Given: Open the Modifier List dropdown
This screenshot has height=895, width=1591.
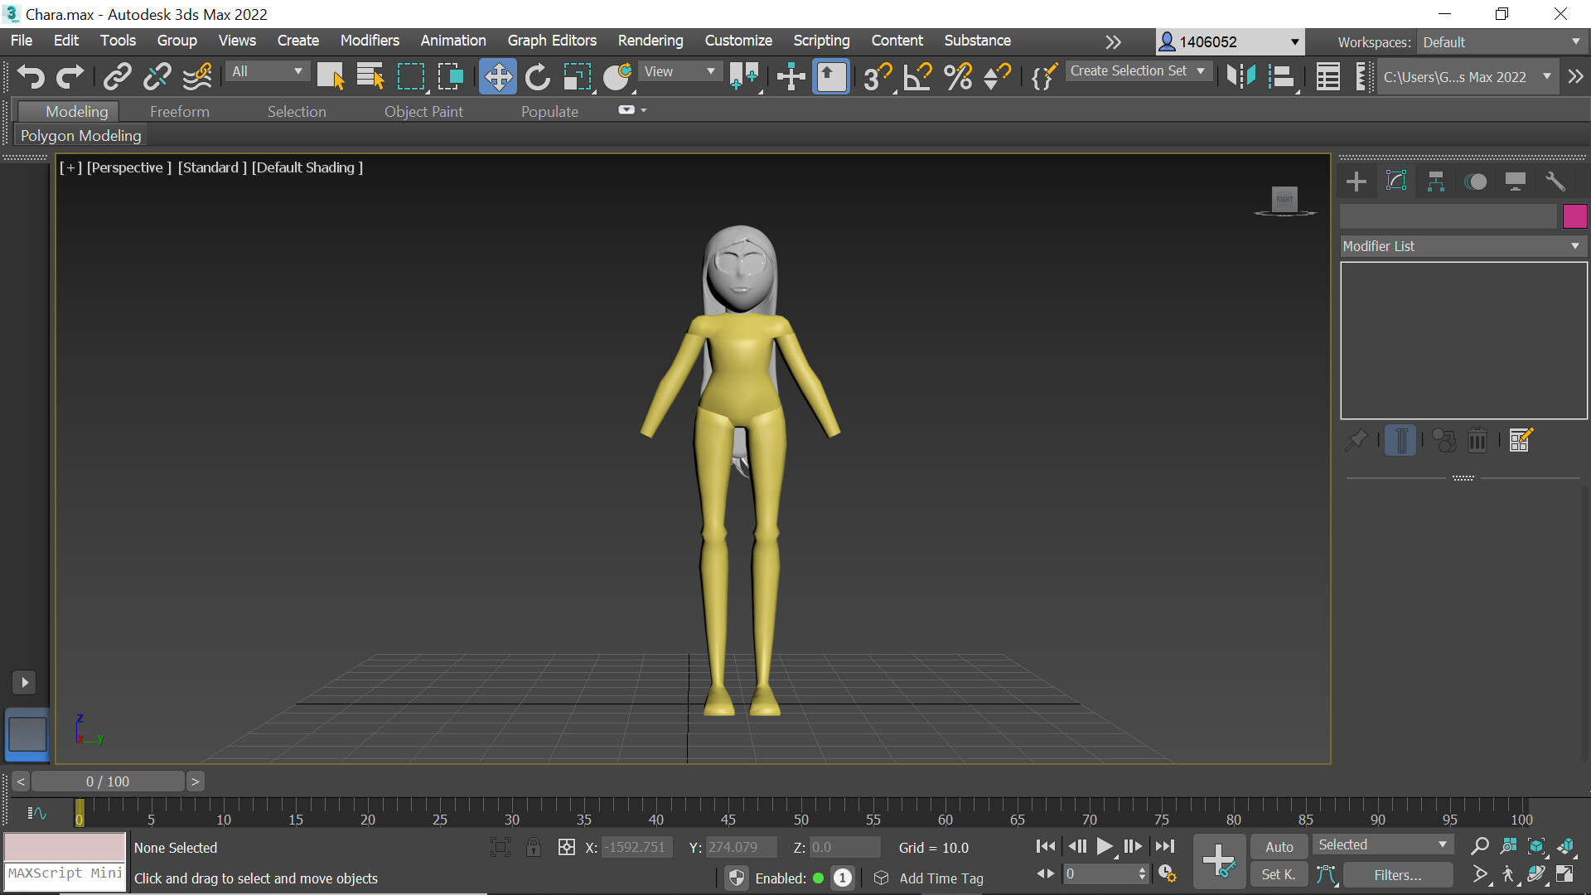Looking at the screenshot, I should click(x=1575, y=246).
